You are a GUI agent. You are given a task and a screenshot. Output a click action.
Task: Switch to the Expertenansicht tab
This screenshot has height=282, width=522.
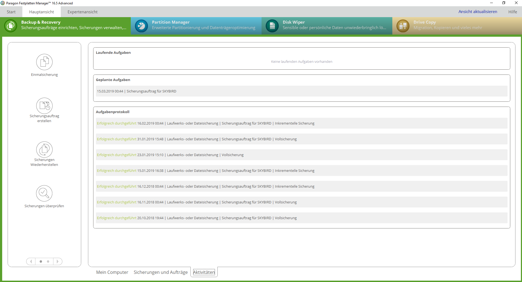[83, 12]
